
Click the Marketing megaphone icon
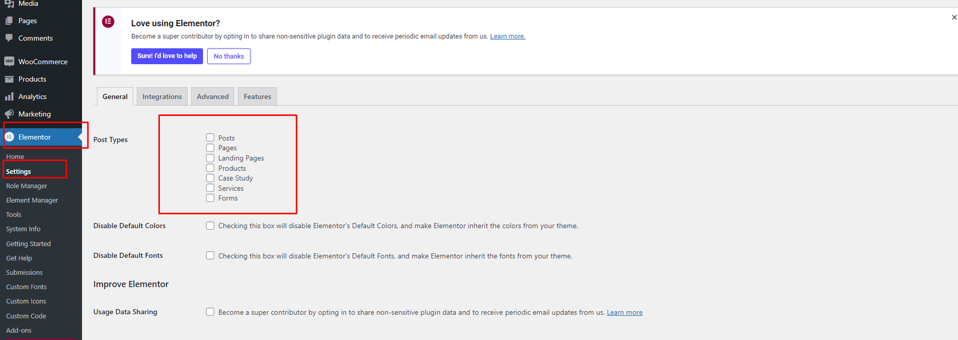click(x=9, y=114)
